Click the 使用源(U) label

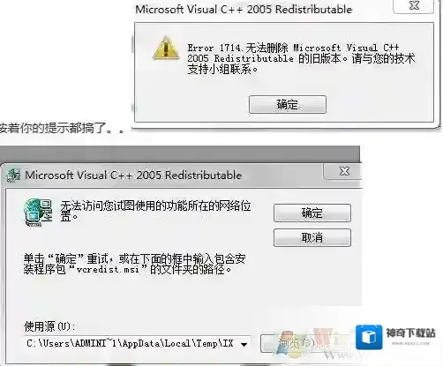49,326
